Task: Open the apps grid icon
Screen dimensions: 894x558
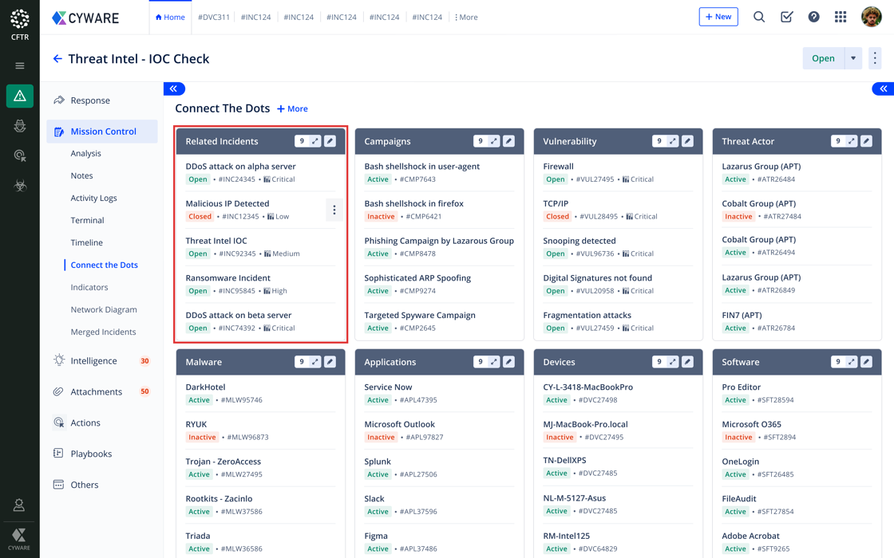Action: click(841, 17)
